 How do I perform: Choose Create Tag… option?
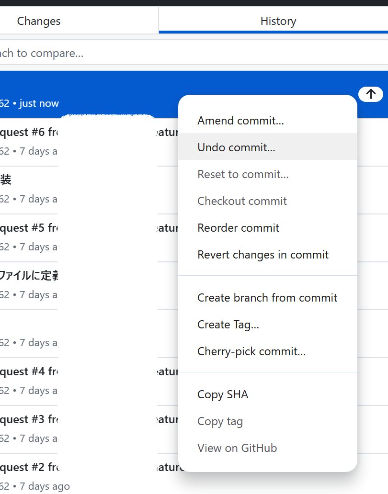click(x=268, y=324)
